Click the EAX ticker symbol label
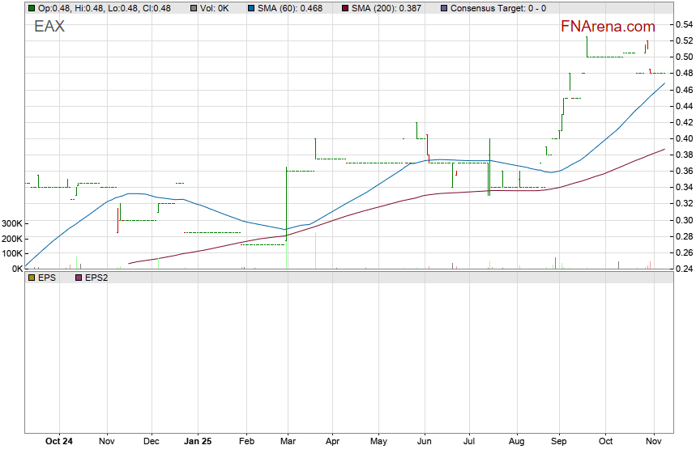696x458 pixels. (49, 27)
